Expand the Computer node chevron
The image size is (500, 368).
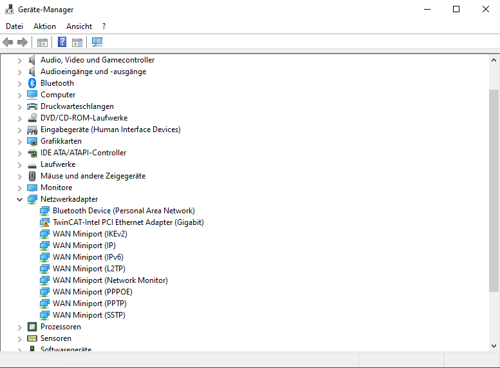point(19,95)
